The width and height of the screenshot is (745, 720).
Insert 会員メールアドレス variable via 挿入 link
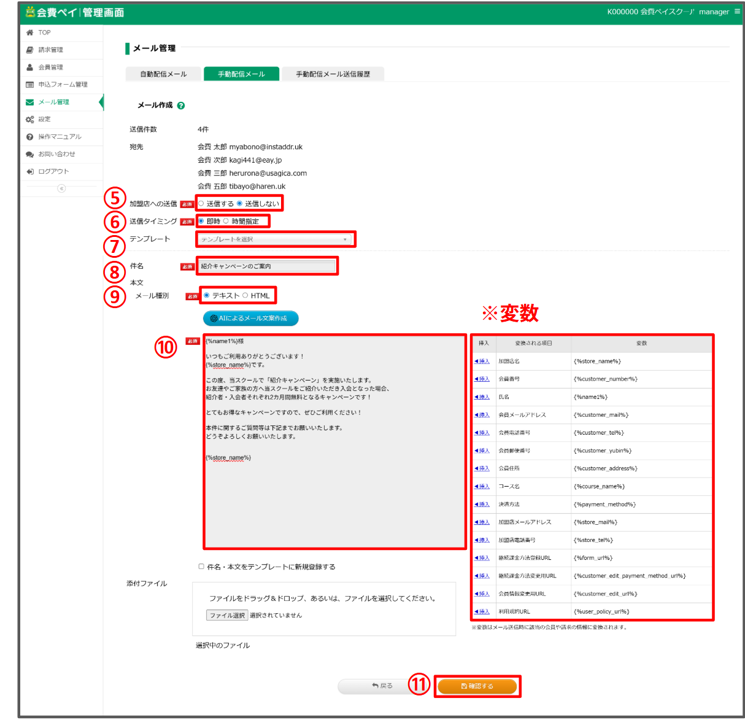(482, 415)
